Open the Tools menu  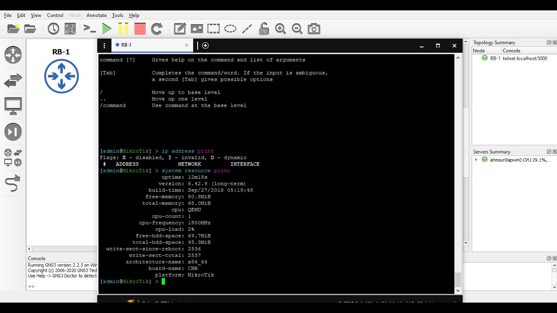118,15
